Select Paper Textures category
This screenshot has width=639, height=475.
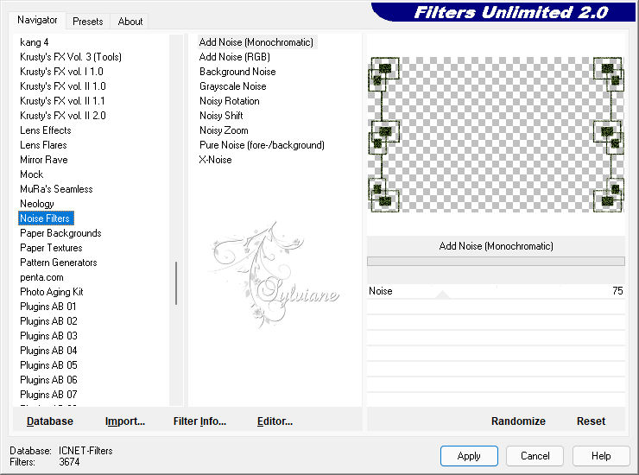(51, 248)
